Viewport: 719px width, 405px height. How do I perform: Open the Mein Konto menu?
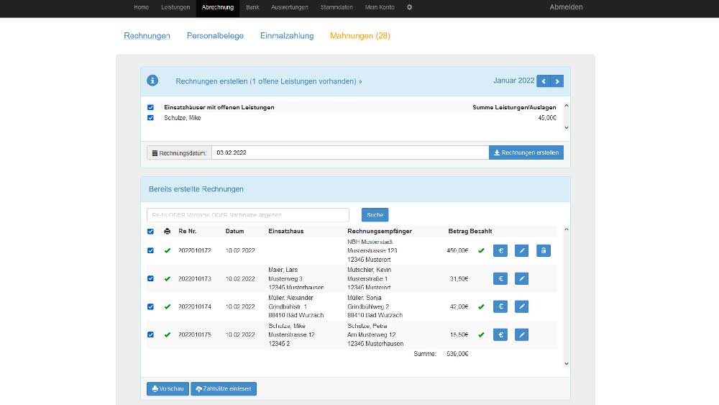[x=380, y=7]
